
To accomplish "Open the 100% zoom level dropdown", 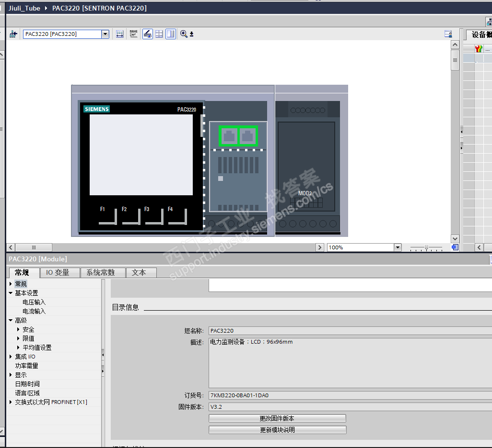I will pos(397,247).
